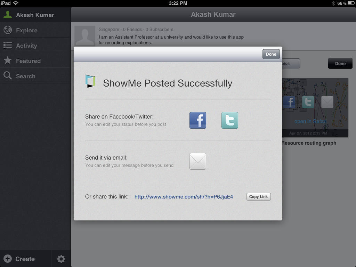
Task: Select the 'Resource routing graph' title
Action: (309, 143)
